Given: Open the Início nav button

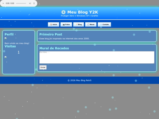Looking at the screenshot, I should 54,24.
